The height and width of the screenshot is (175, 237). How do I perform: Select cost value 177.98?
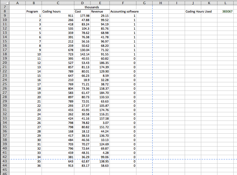(x=82, y=16)
